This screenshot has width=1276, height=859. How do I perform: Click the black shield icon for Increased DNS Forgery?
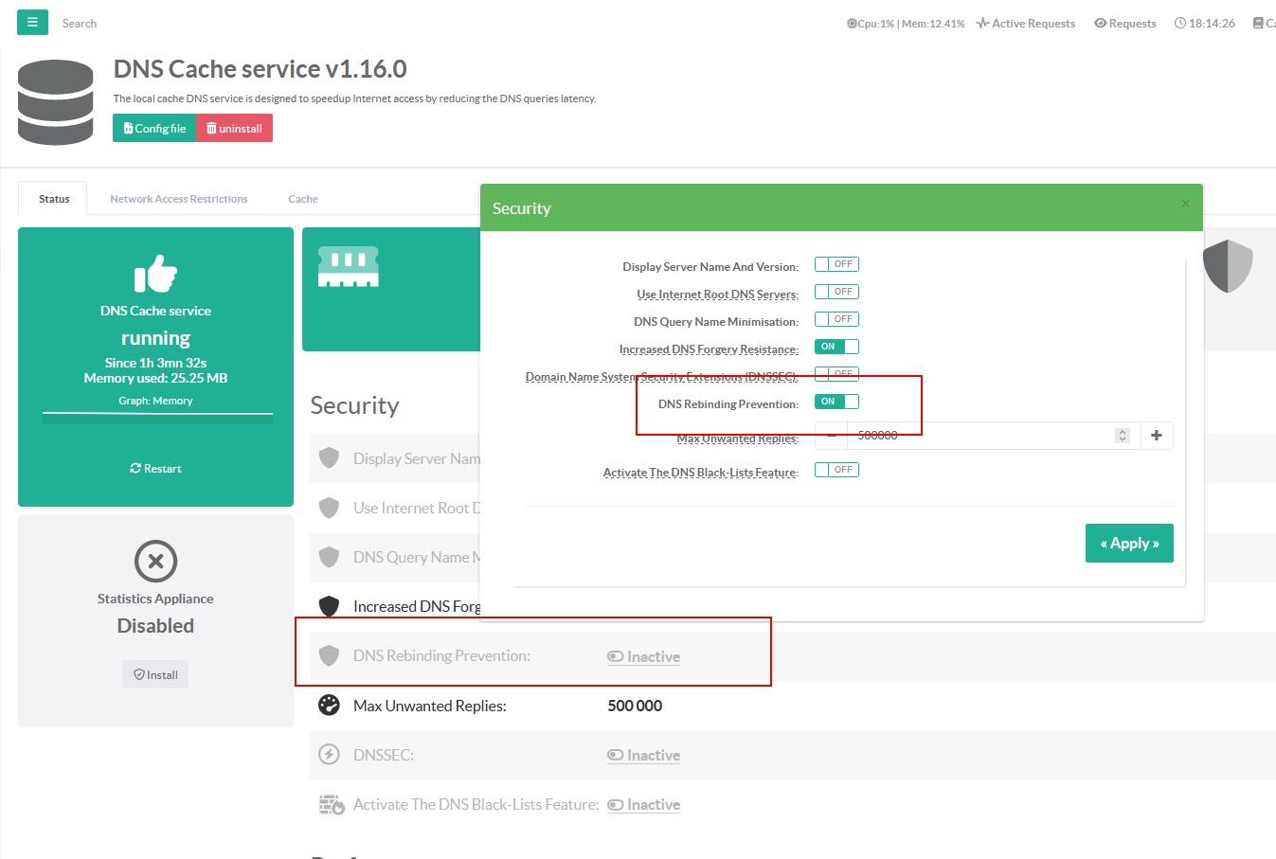pos(329,606)
